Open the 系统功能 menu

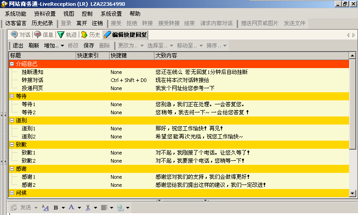click(x=15, y=14)
